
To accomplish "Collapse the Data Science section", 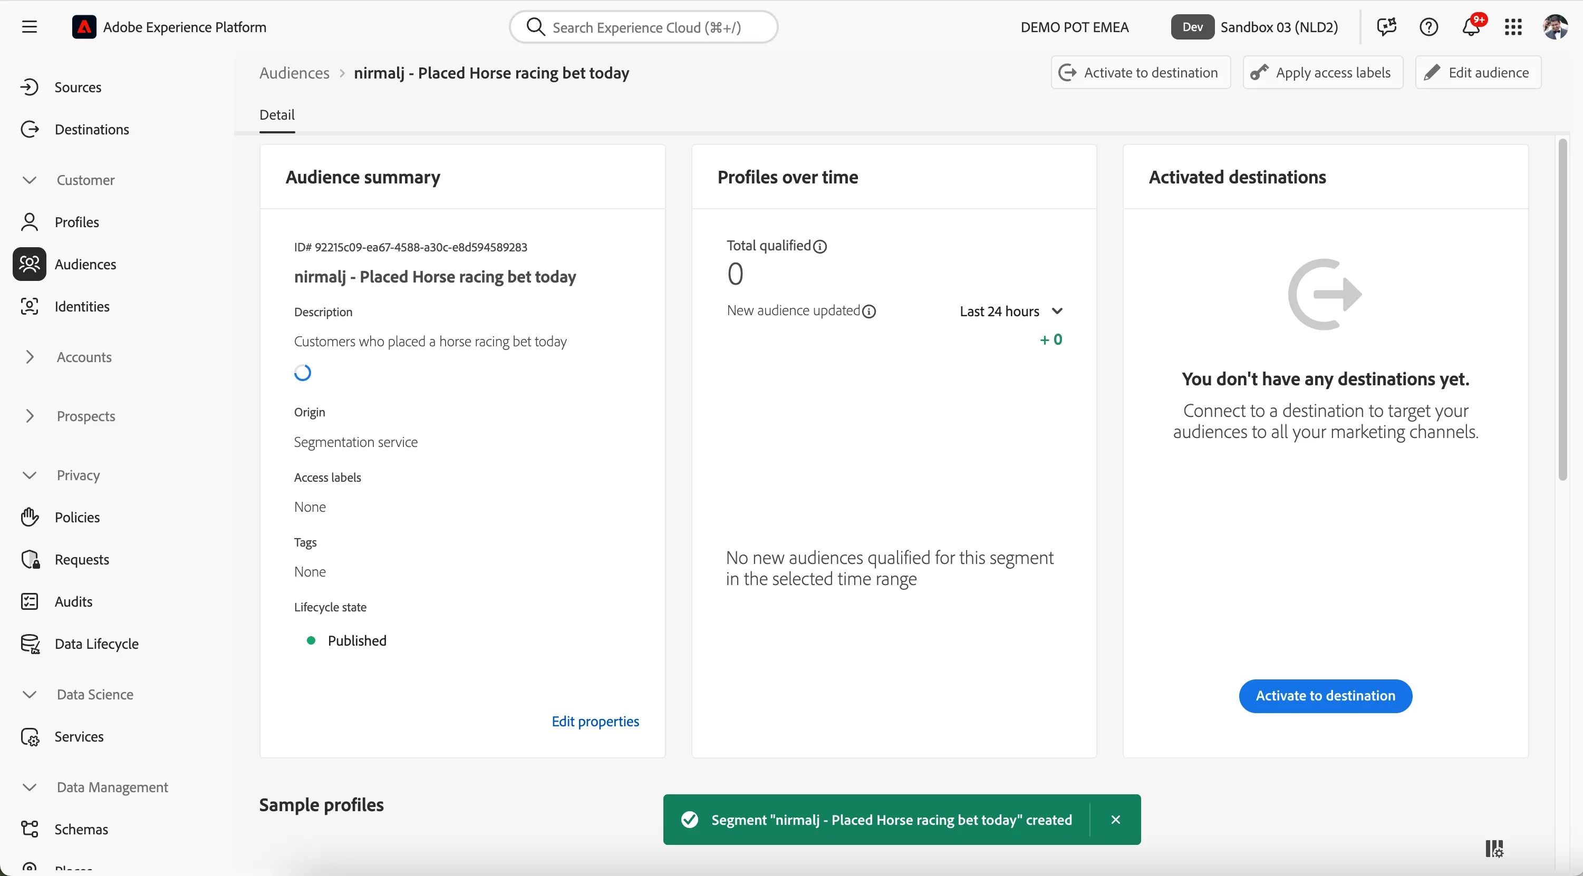I will (30, 694).
